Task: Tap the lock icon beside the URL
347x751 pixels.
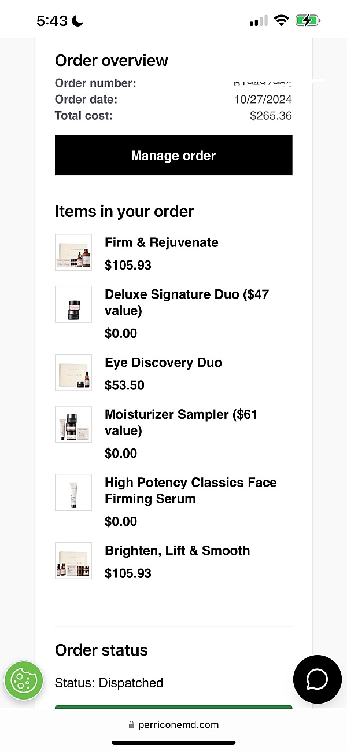Action: coord(131,725)
